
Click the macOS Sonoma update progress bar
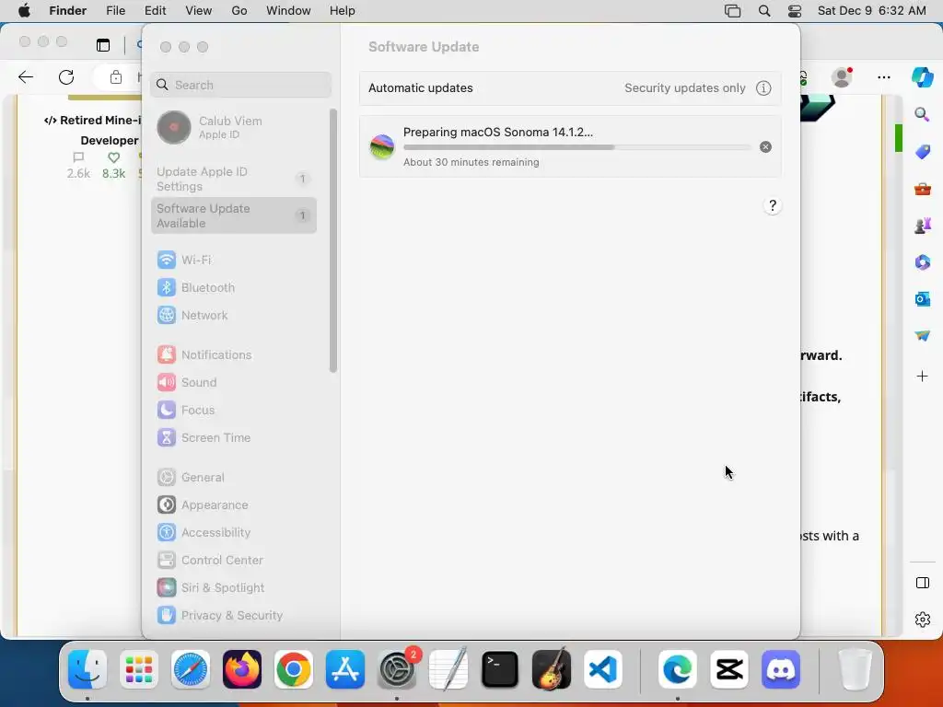577,147
